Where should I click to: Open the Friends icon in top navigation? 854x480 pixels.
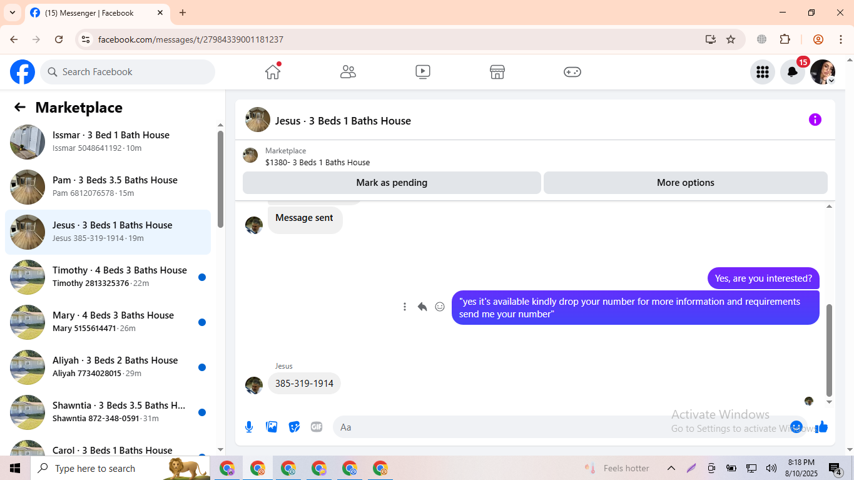point(348,72)
